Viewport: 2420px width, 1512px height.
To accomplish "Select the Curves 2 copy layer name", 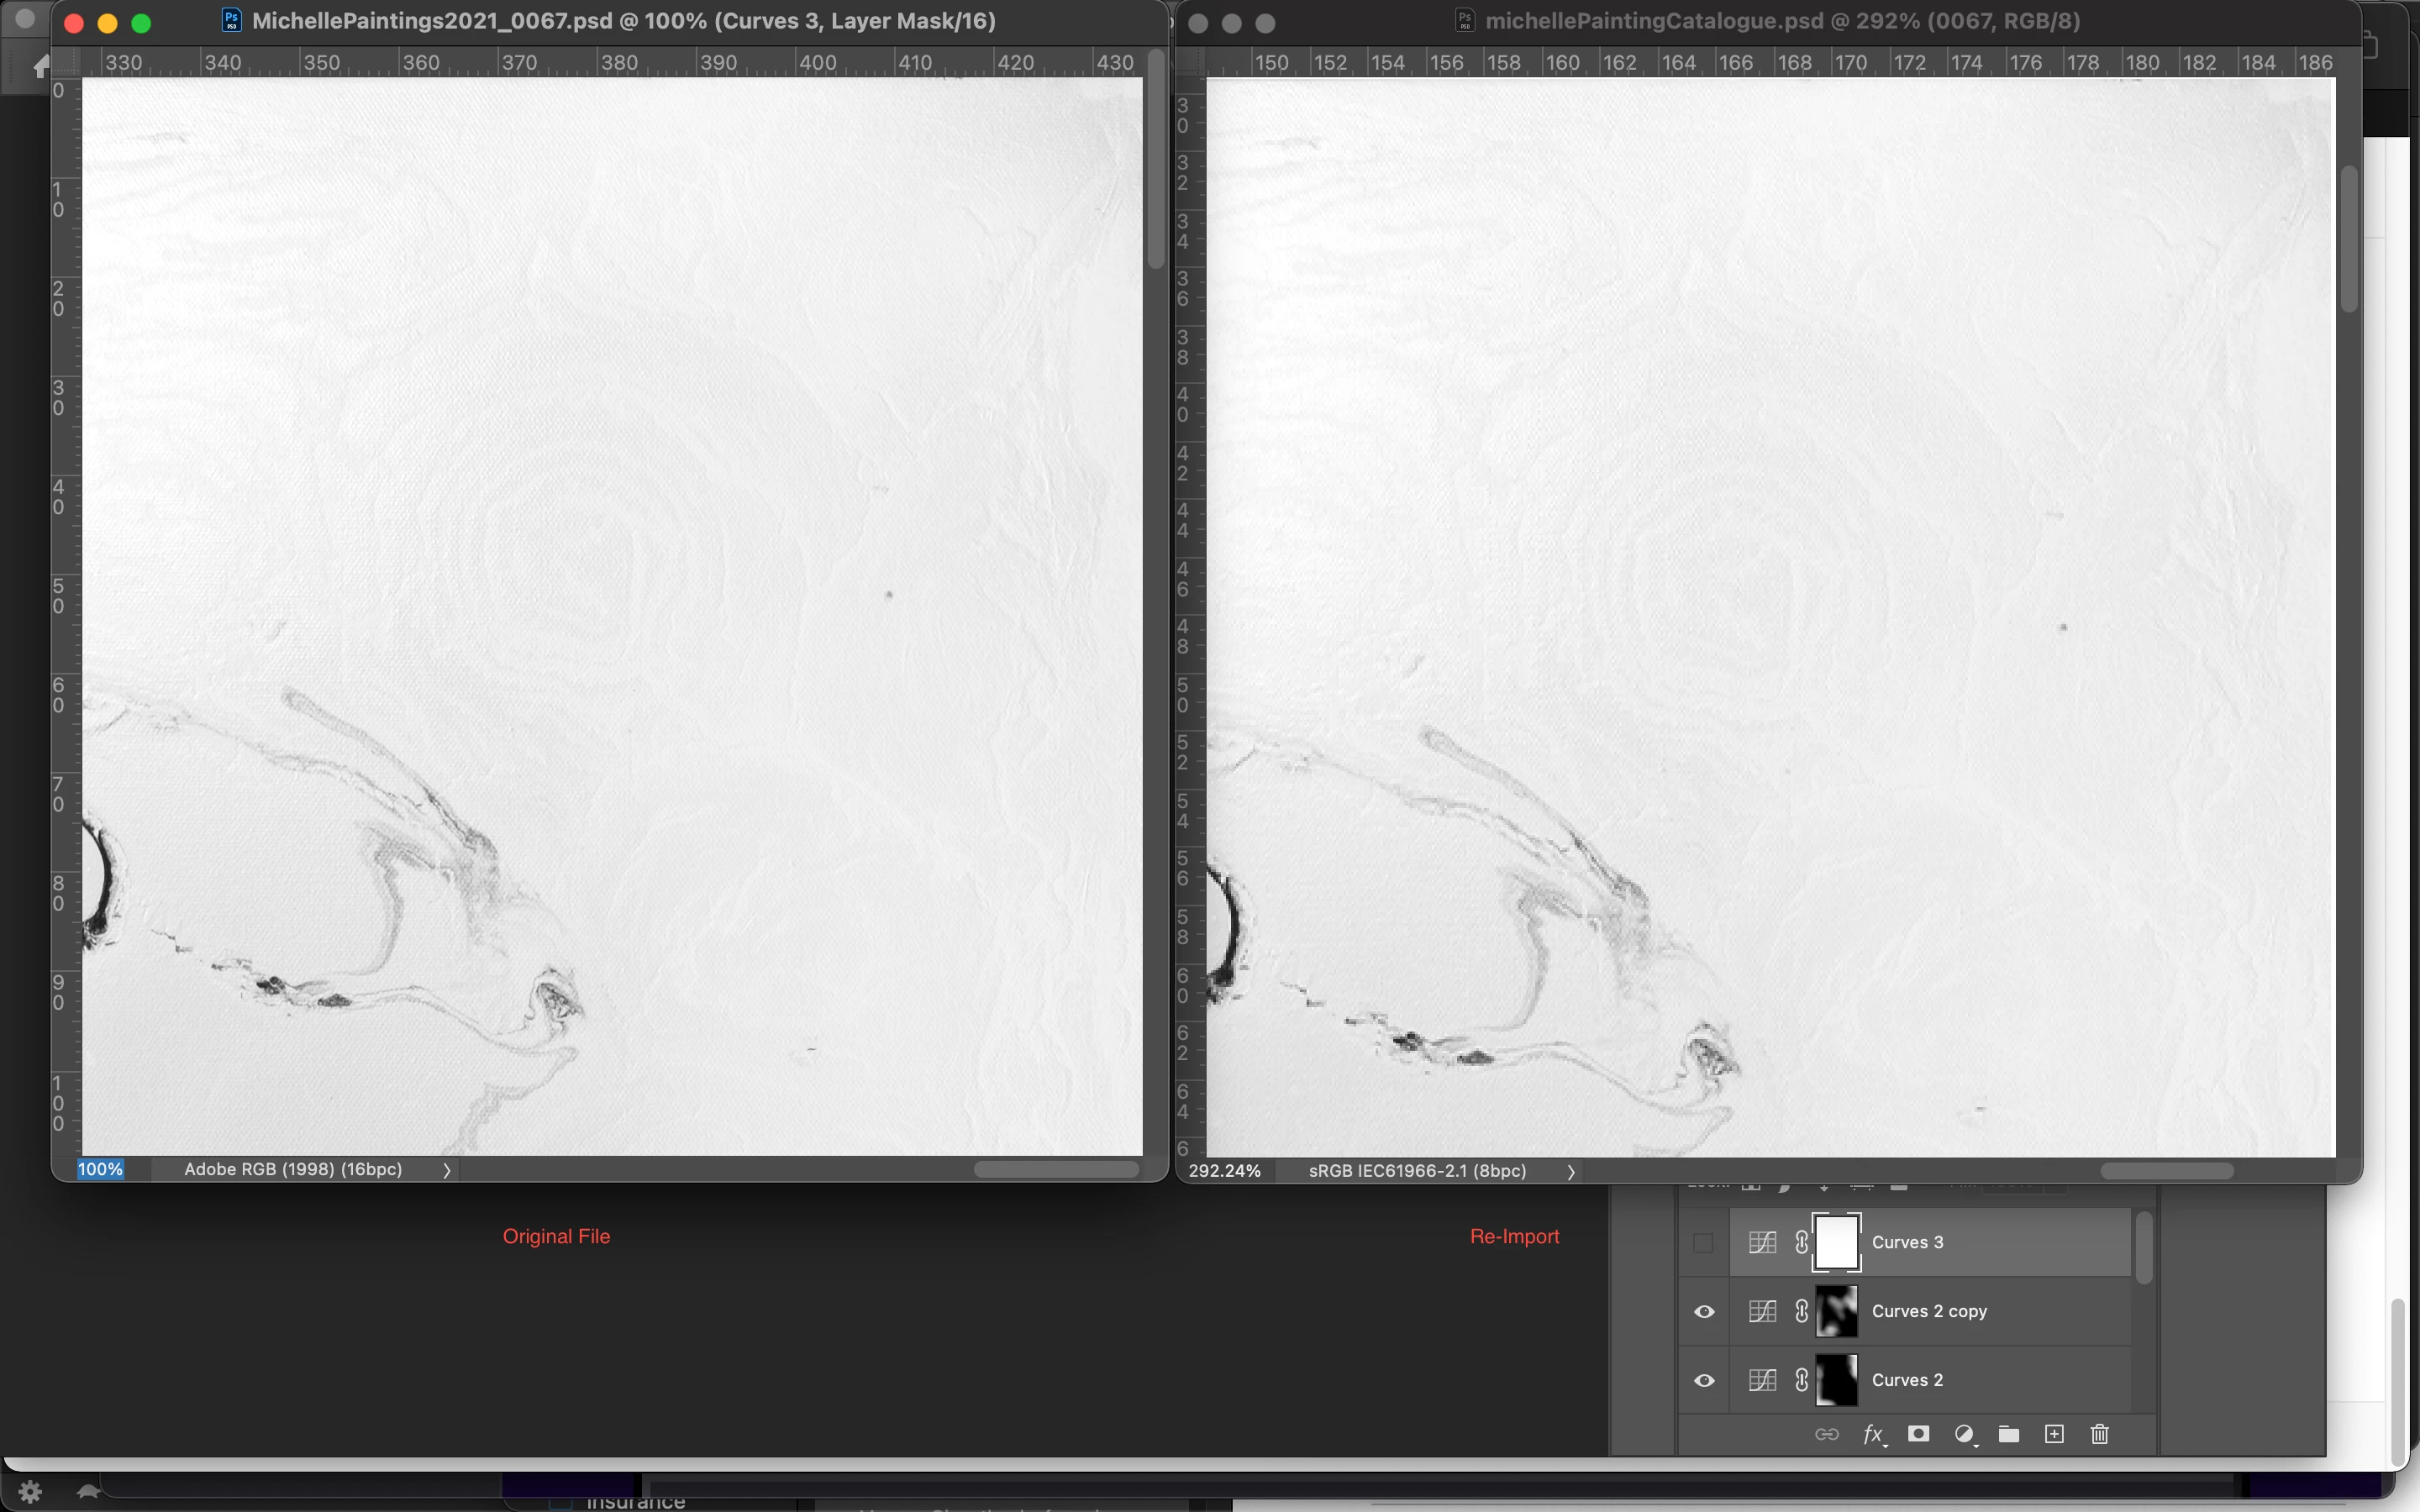I will (1928, 1311).
